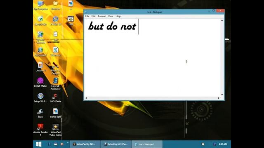Open the Photo to Cartoon desktop shortcut
264x148 pixels.
click(56, 68)
